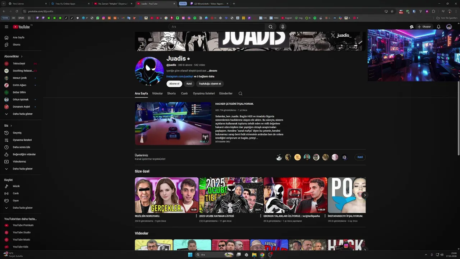
Task: Open the 2025 UCUBE KATMAN LİSTESİ thumbnail
Action: pyautogui.click(x=231, y=195)
